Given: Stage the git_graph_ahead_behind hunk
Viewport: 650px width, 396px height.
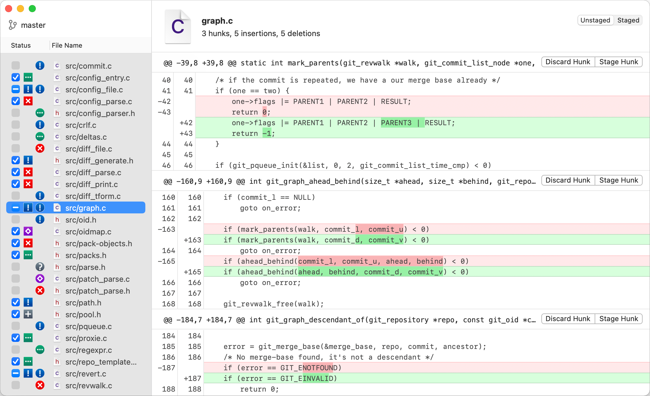Looking at the screenshot, I should pyautogui.click(x=618, y=180).
